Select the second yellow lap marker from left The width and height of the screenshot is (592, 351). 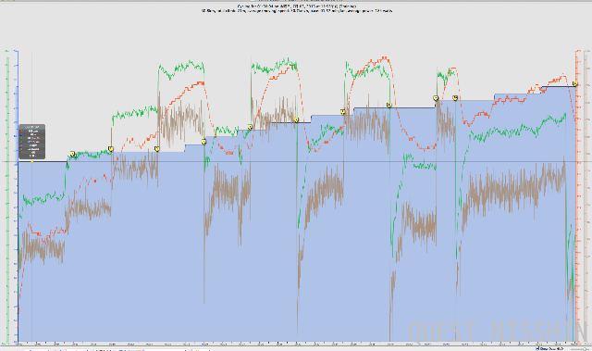pyautogui.click(x=111, y=149)
